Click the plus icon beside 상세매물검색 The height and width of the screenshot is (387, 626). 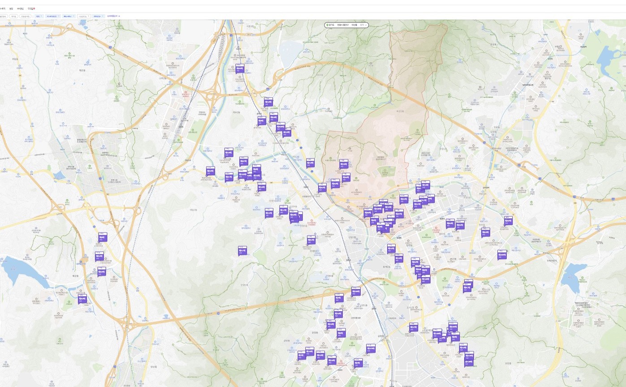(119, 16)
